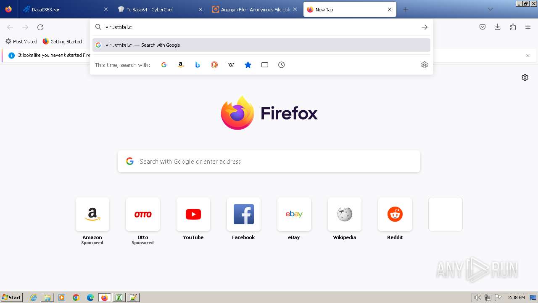Launch Google Chrome from taskbar

pyautogui.click(x=76, y=298)
